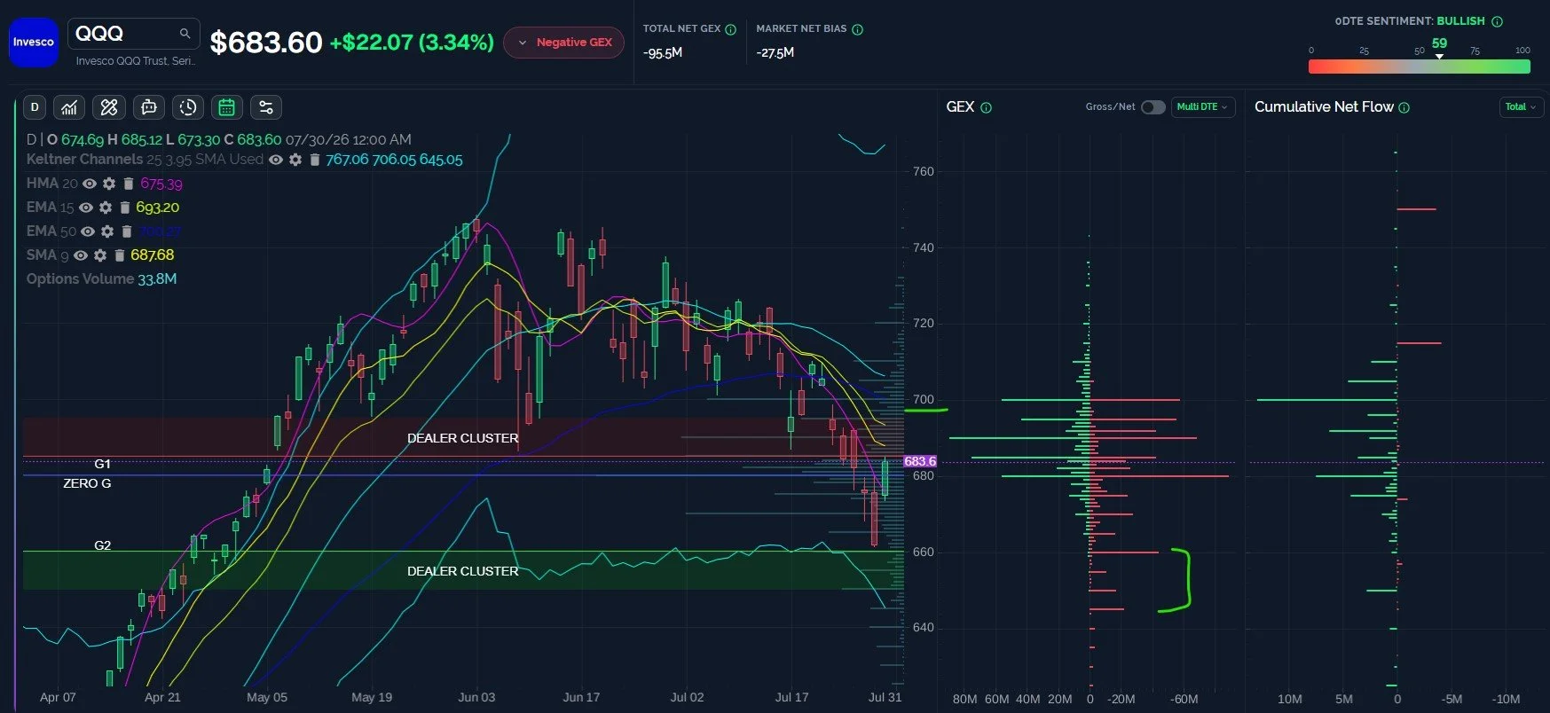Open the robot assistant icon in toolbar
This screenshot has height=713, width=1550.
coord(148,107)
